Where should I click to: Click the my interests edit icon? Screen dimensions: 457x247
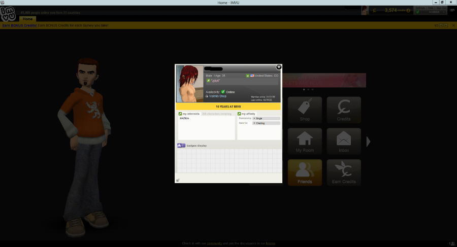(x=180, y=114)
